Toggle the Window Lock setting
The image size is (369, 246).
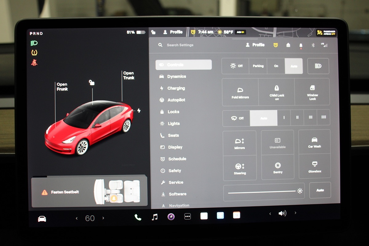point(312,92)
